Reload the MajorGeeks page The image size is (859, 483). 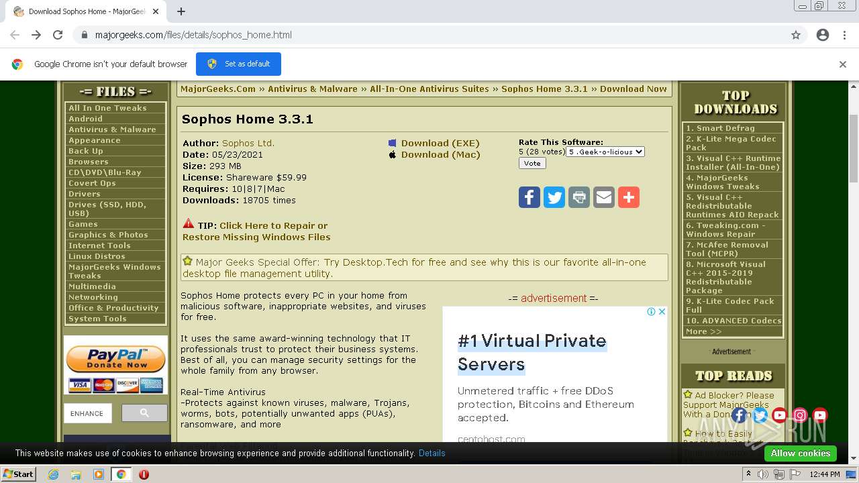click(58, 35)
